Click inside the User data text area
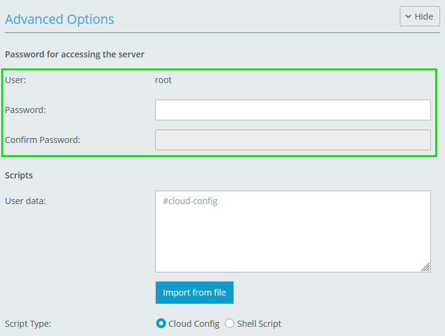Screen dimensions: 445x336 pyautogui.click(x=293, y=231)
